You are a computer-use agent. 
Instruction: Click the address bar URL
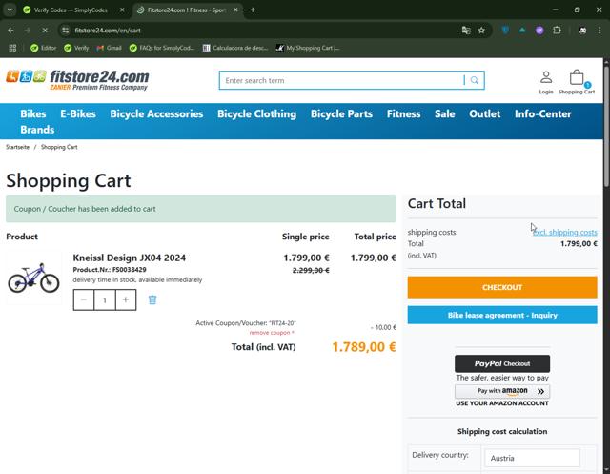point(108,31)
